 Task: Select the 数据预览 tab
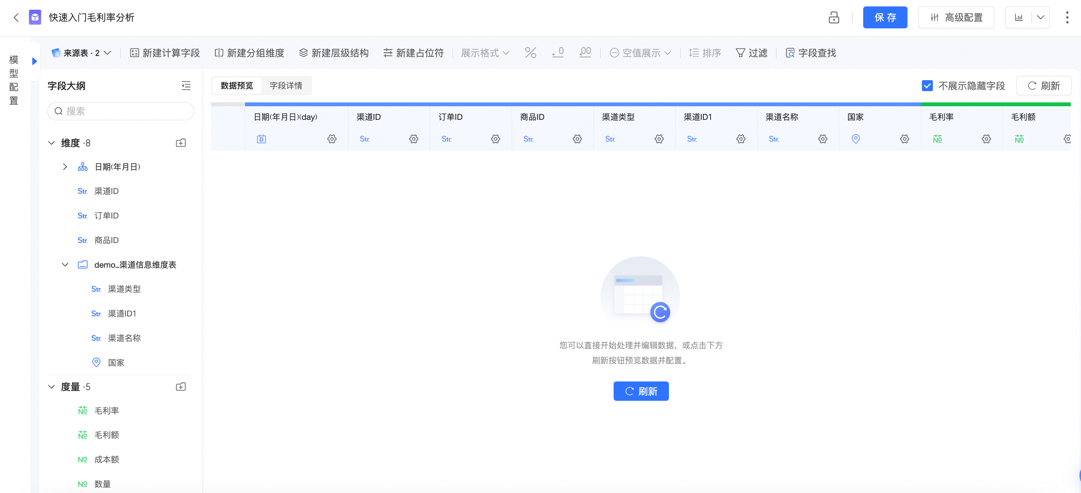coord(237,86)
